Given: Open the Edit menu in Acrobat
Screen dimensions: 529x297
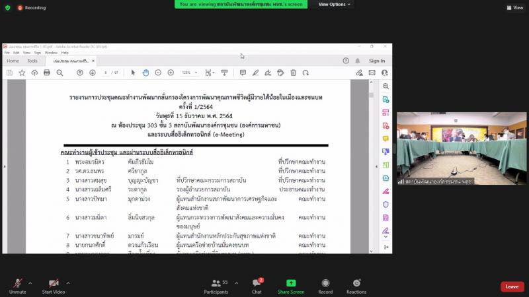Looking at the screenshot, I should pyautogui.click(x=16, y=53).
